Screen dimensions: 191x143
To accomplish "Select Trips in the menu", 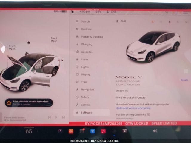I will (x=81, y=82).
